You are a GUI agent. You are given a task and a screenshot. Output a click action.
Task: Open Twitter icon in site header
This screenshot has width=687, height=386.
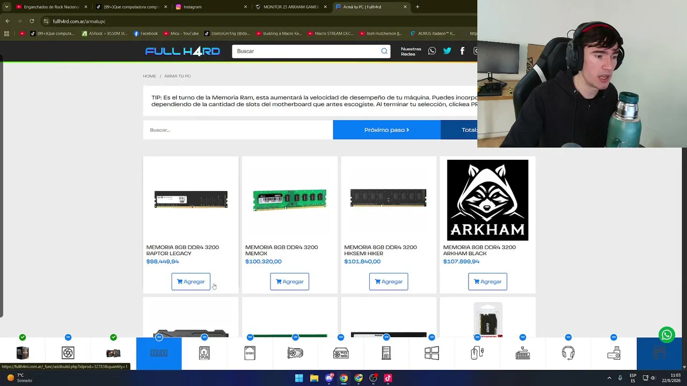point(447,51)
